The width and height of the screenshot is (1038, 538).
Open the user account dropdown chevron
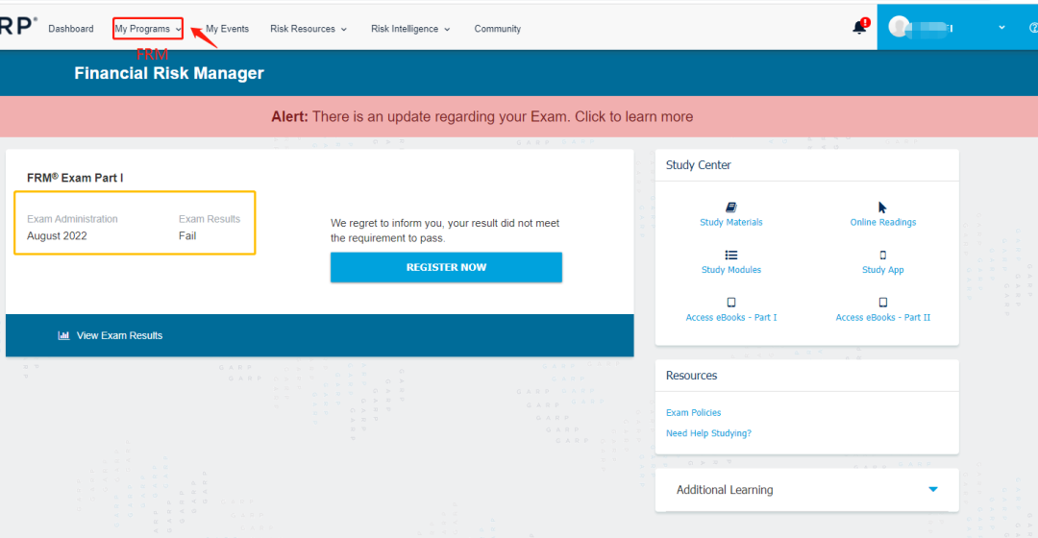click(1001, 28)
